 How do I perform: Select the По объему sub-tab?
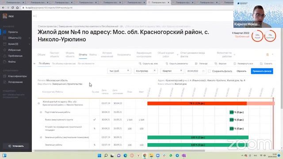pos(44,64)
